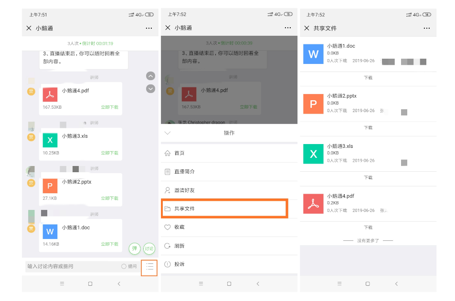Jump up with the up chevron button
The image size is (455, 301).
click(x=150, y=76)
